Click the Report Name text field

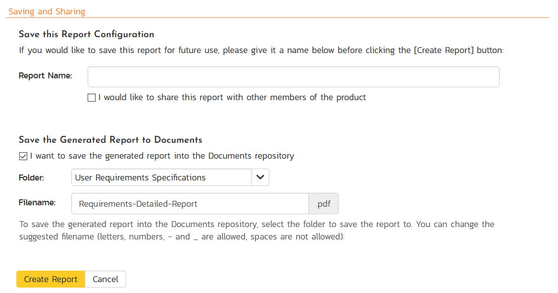(293, 77)
